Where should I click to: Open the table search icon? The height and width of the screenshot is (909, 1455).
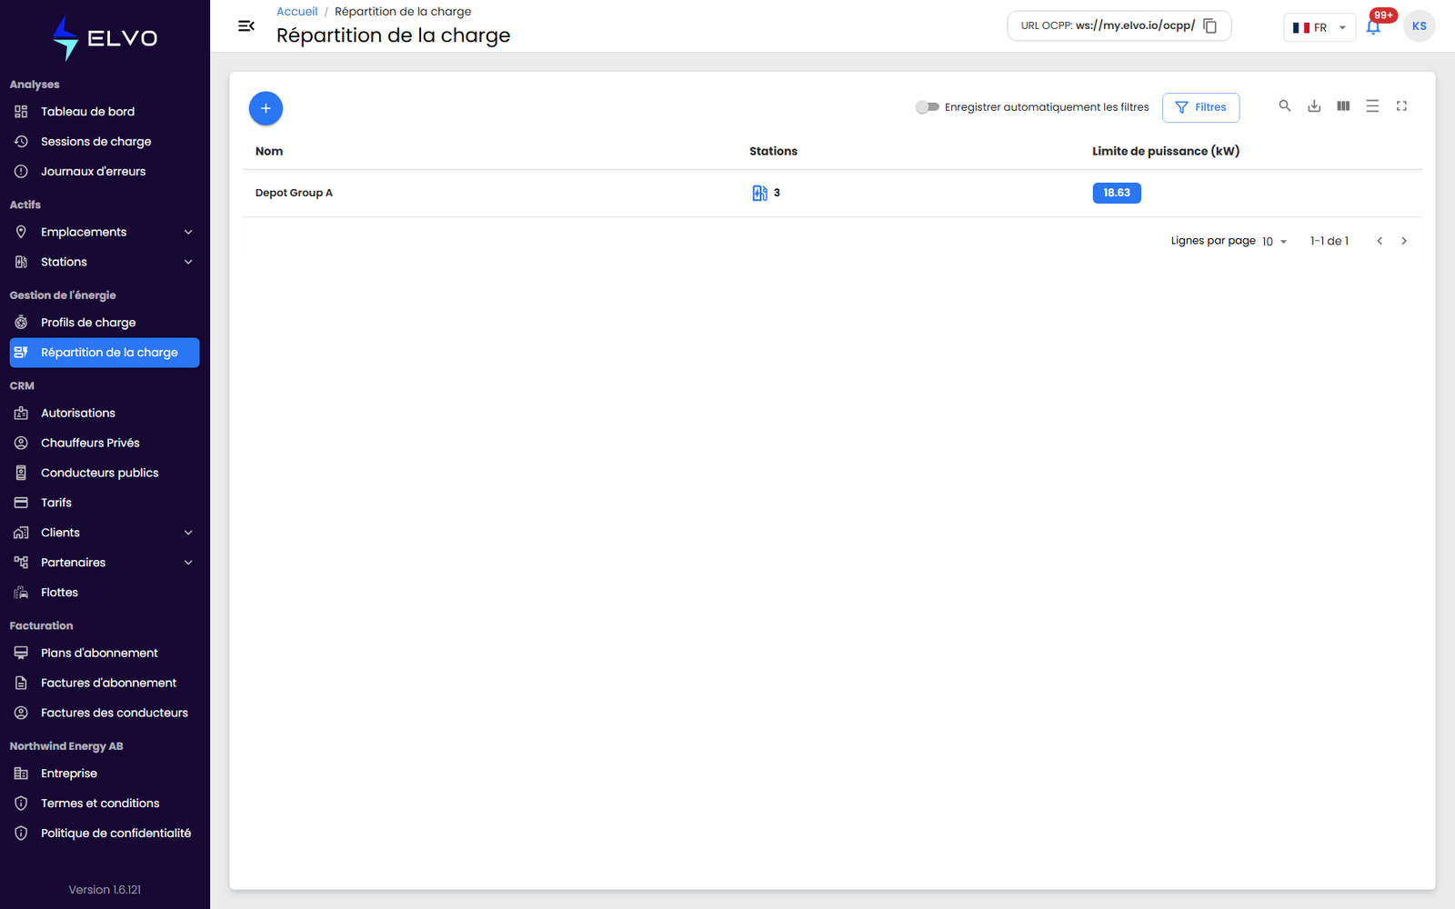tap(1285, 106)
